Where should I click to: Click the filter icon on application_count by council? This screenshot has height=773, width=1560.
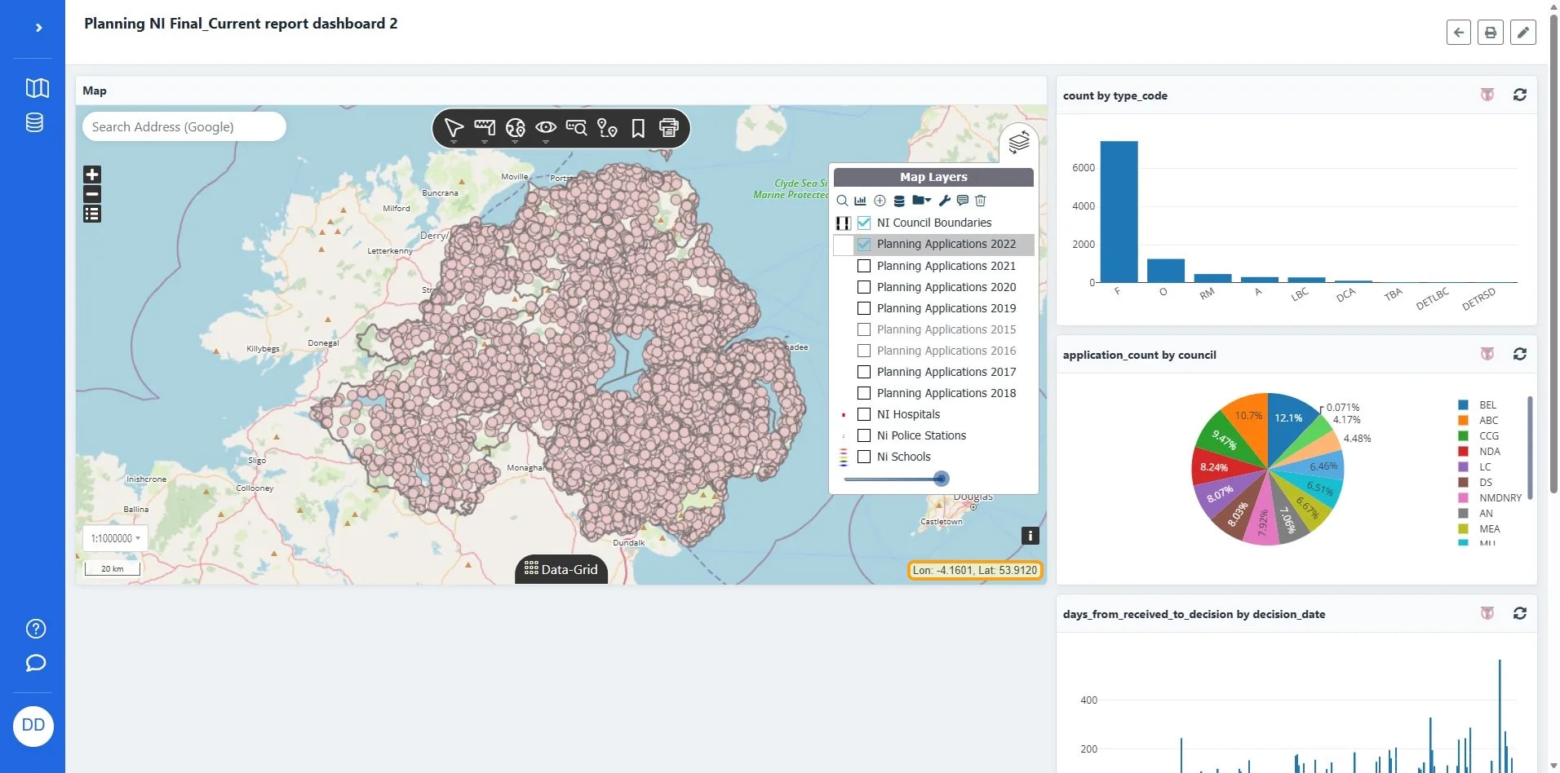[1487, 355]
